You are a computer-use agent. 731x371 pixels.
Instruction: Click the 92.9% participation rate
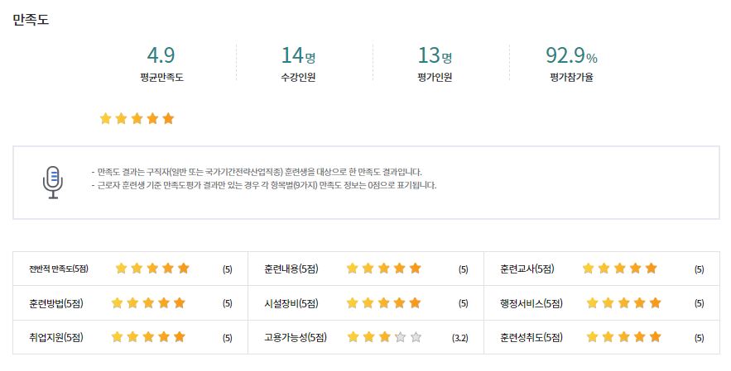pyautogui.click(x=571, y=55)
